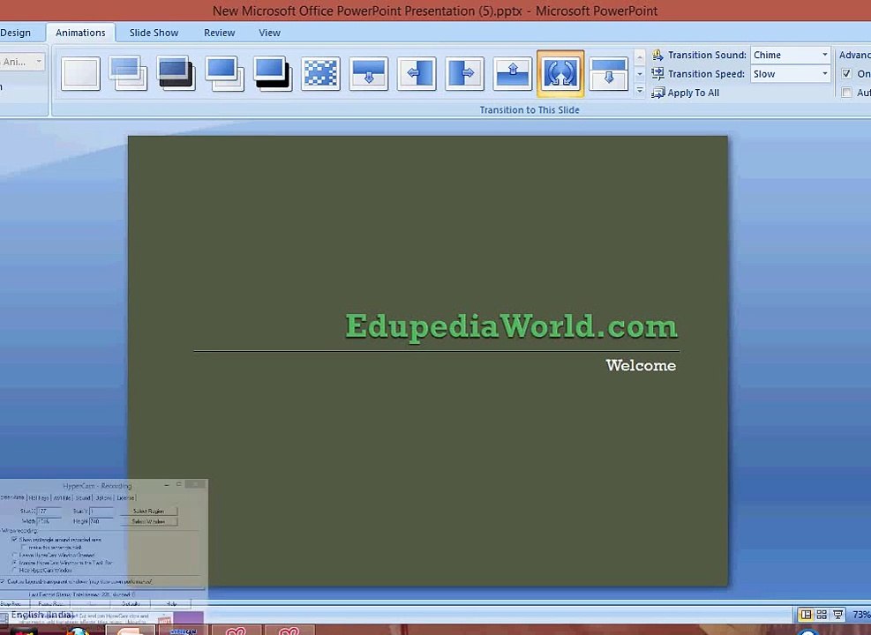Open the Slide Show ribbon tab
The height and width of the screenshot is (635, 871).
click(x=154, y=33)
